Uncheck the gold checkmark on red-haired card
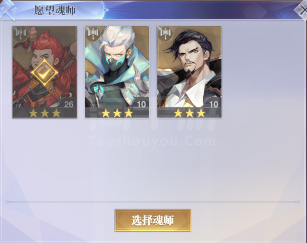The height and width of the screenshot is (243, 307). [45, 73]
